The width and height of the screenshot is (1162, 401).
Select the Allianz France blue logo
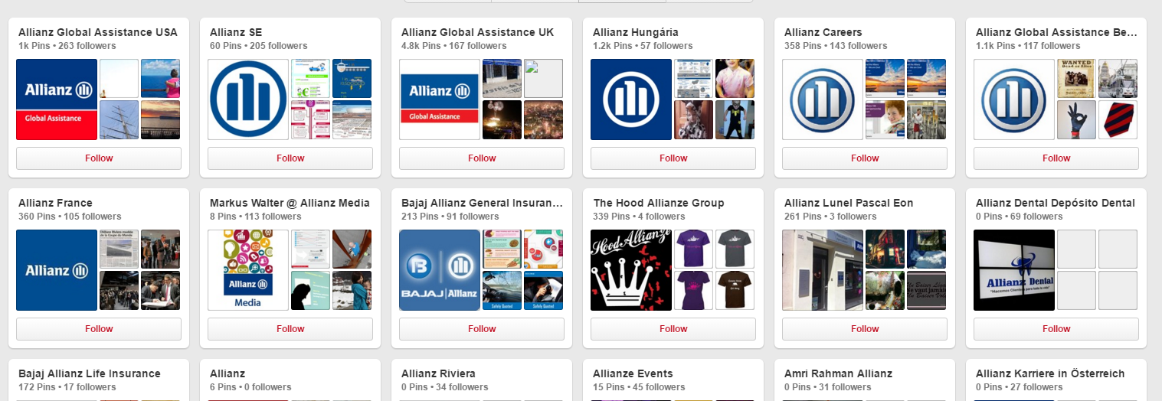click(57, 270)
